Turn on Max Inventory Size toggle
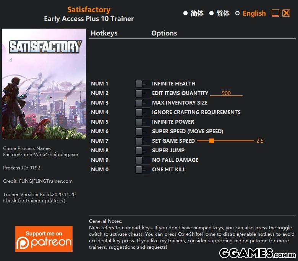The height and width of the screenshot is (261, 298). pyautogui.click(x=143, y=103)
